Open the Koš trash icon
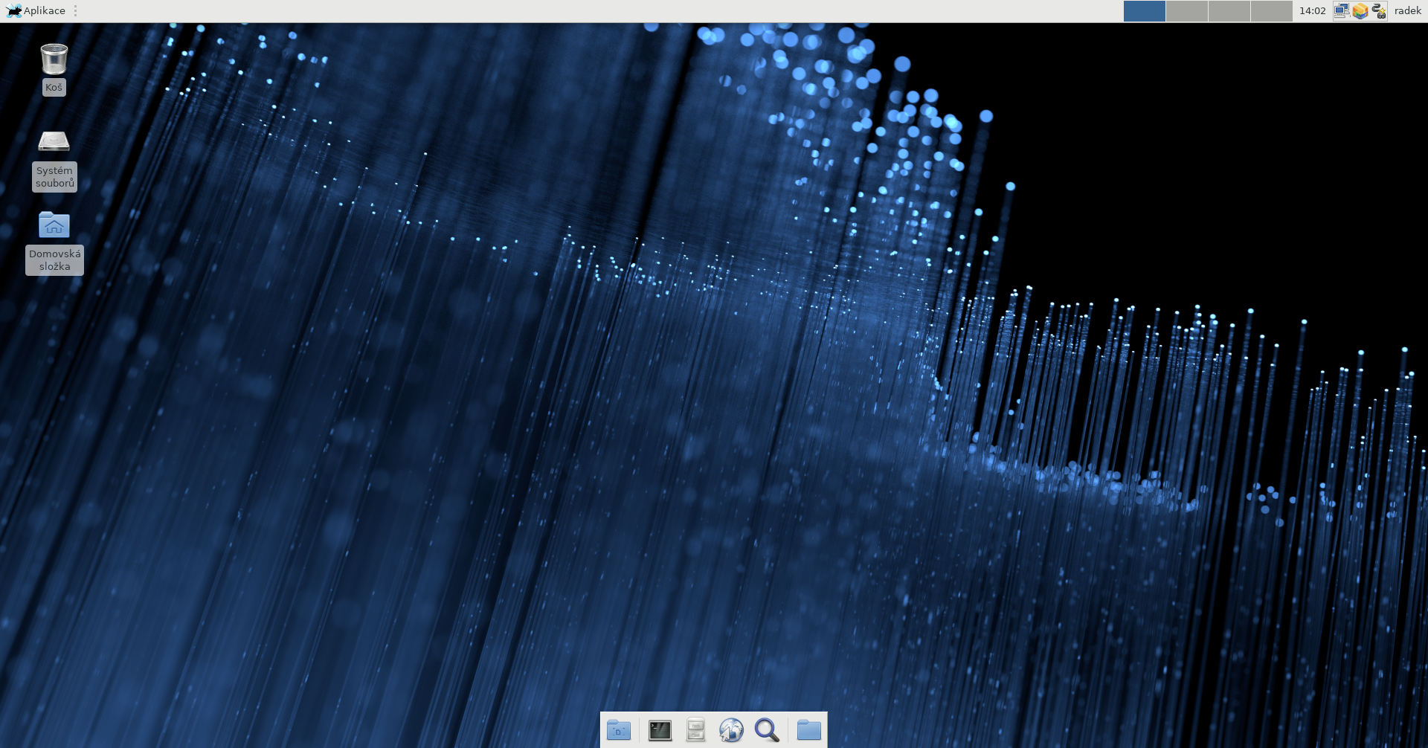Screen dimensions: 1428x748 pos(54,59)
